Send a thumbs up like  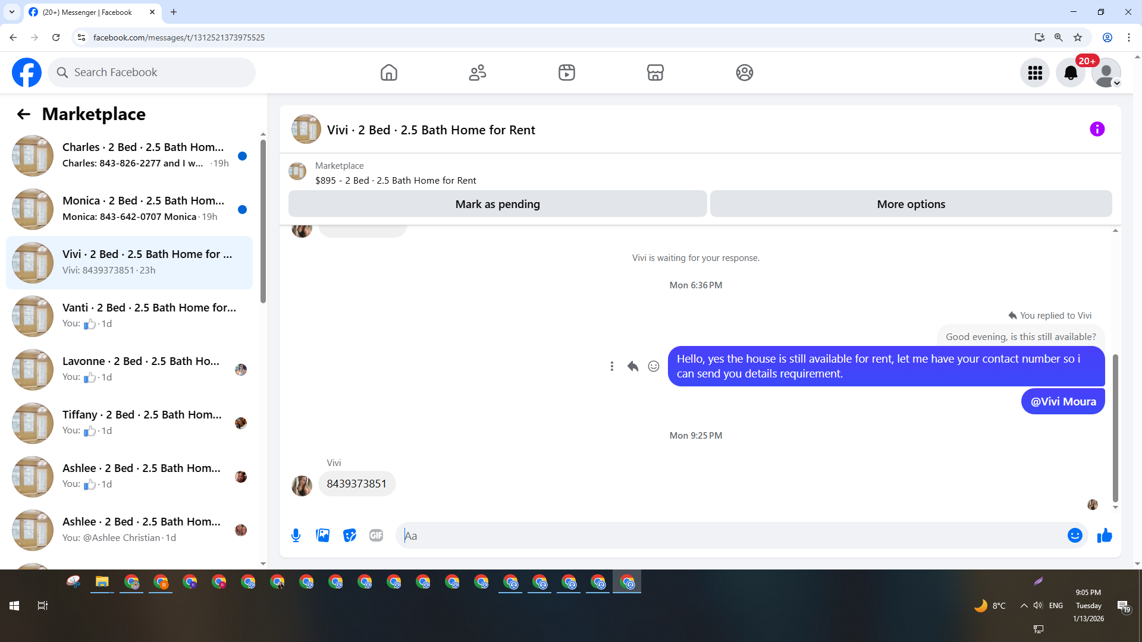pos(1105,536)
